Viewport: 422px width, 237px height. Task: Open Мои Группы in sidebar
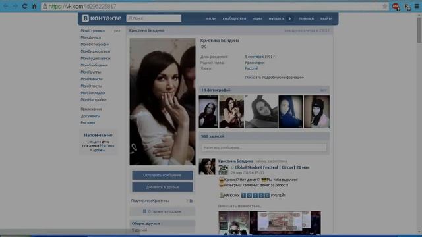pyautogui.click(x=91, y=72)
